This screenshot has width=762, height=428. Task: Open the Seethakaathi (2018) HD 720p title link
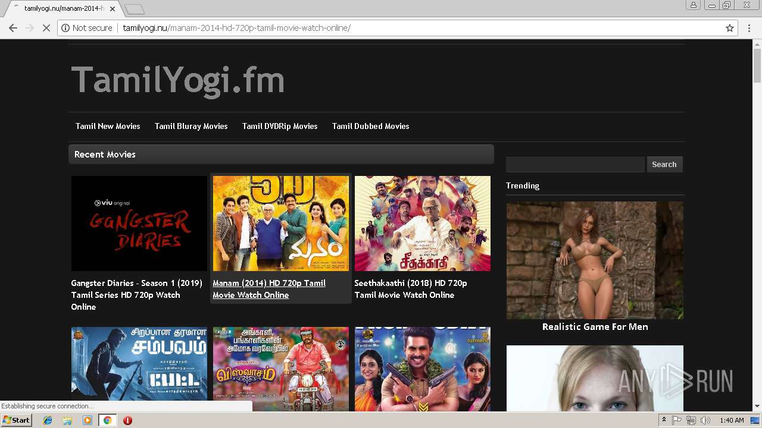coord(411,289)
